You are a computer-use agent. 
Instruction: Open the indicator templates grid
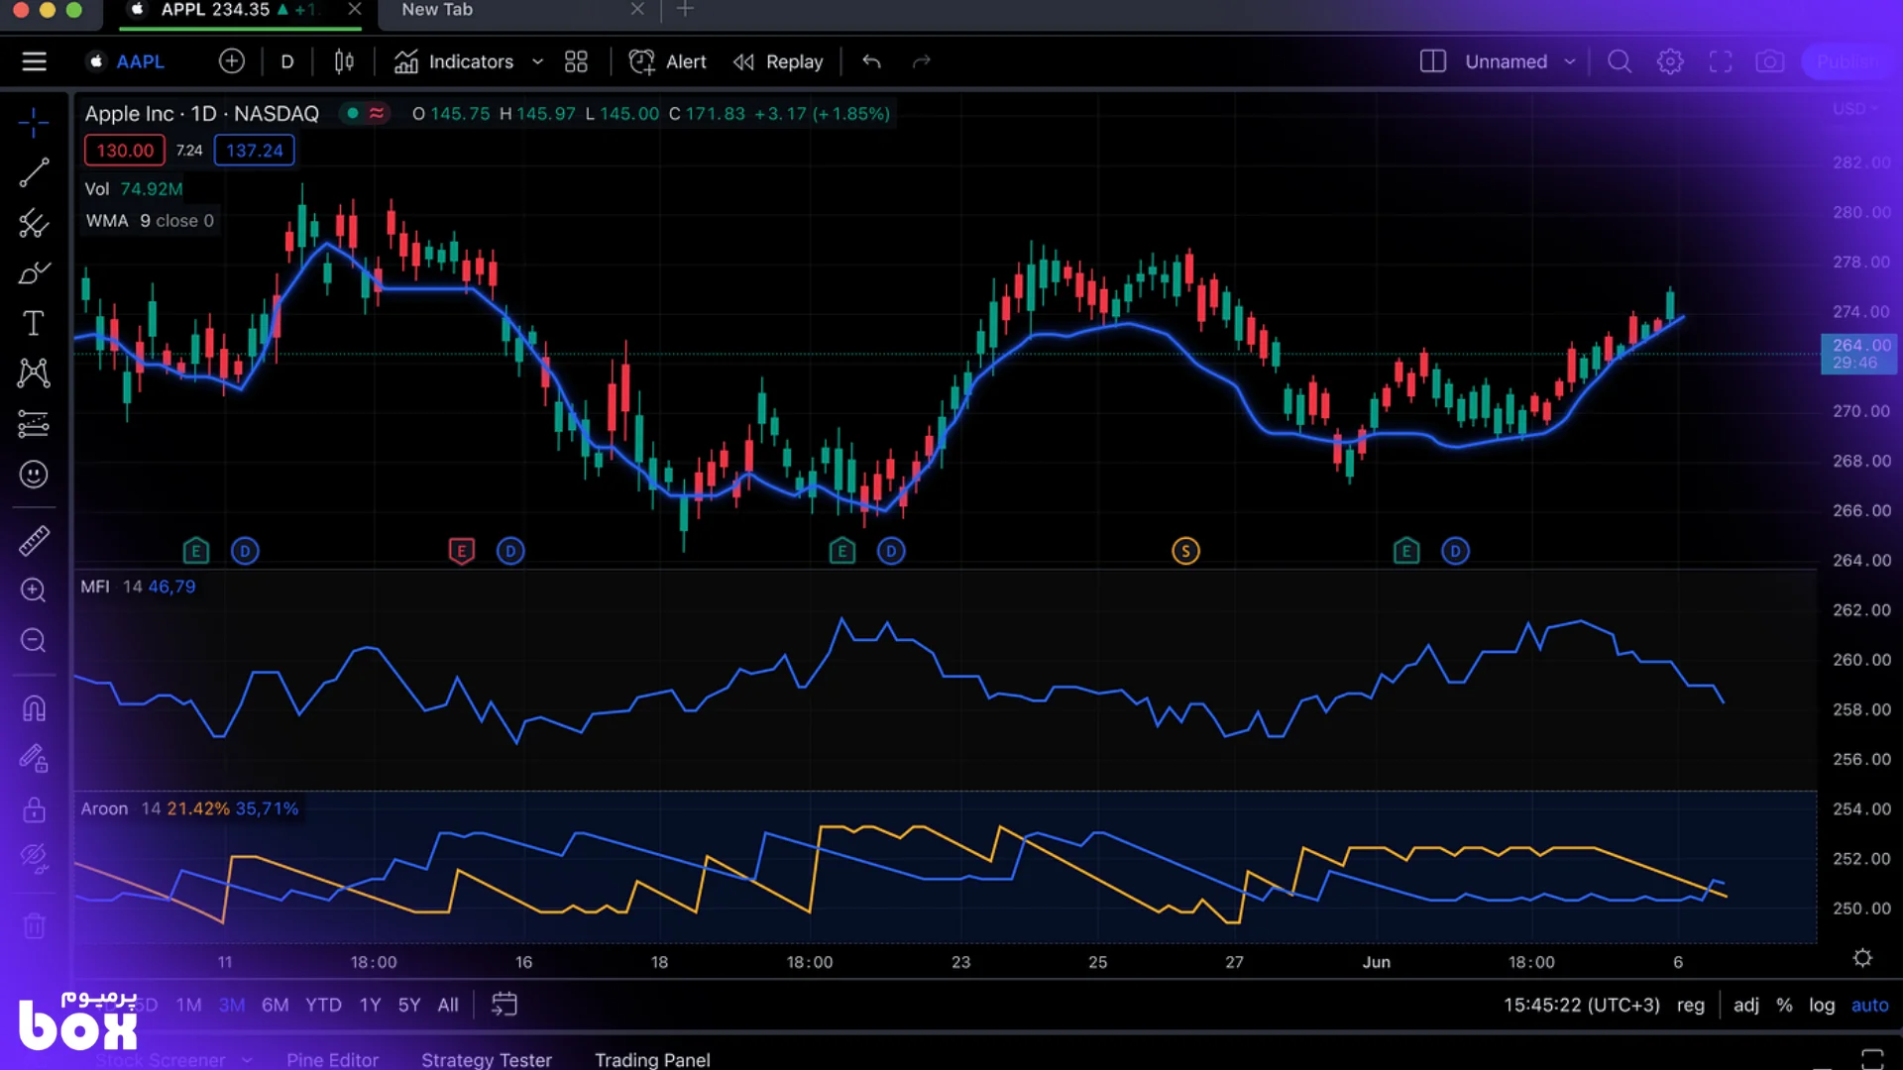(576, 61)
